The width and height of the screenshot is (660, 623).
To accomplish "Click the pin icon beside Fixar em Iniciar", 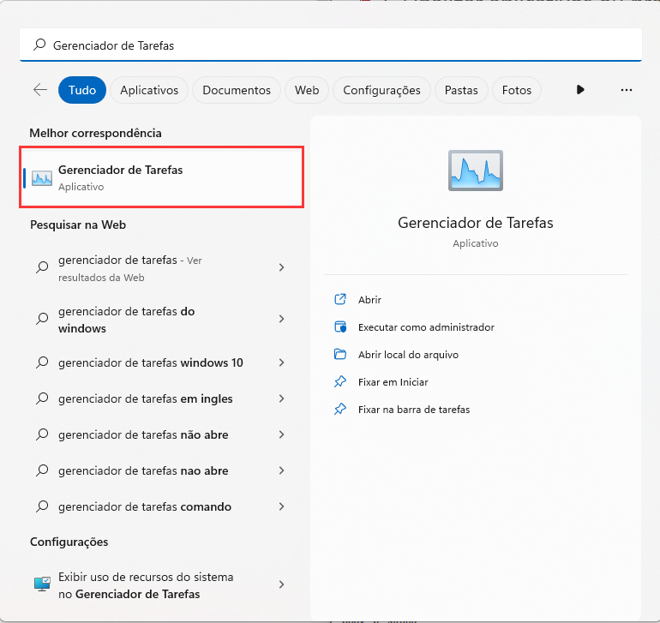I will pyautogui.click(x=340, y=381).
